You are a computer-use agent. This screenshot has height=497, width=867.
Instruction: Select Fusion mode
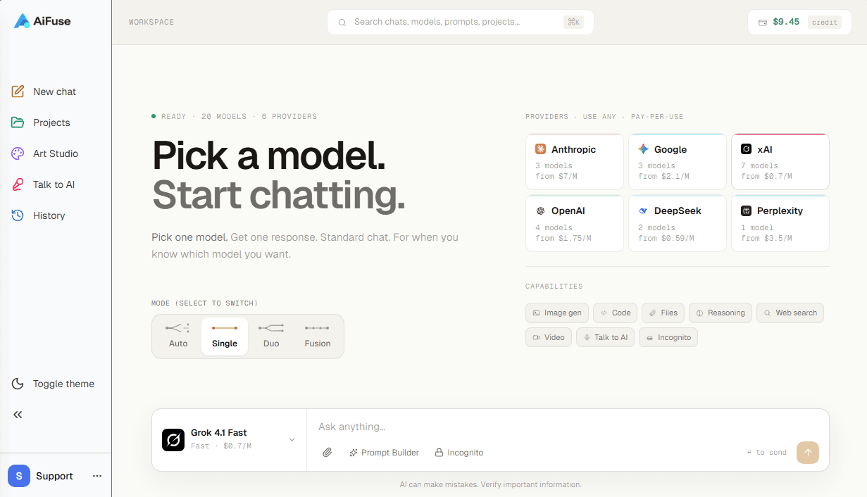pyautogui.click(x=318, y=336)
